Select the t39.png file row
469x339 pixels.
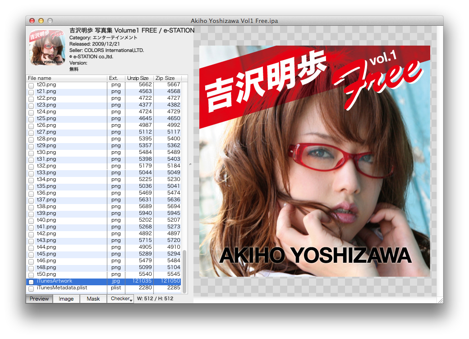click(104, 213)
